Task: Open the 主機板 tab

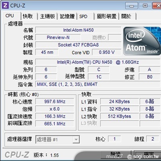Action: [x=47, y=17]
